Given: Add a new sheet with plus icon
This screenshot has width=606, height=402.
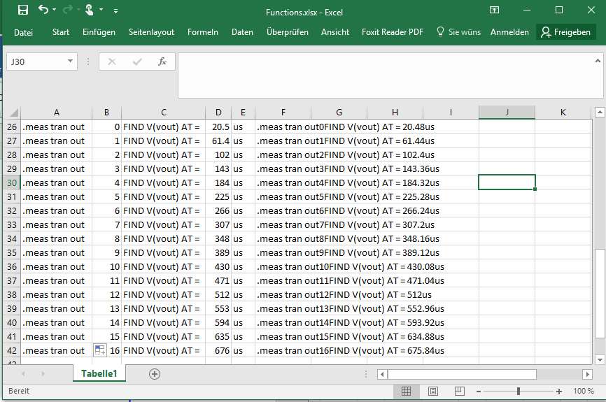Looking at the screenshot, I should [x=155, y=374].
